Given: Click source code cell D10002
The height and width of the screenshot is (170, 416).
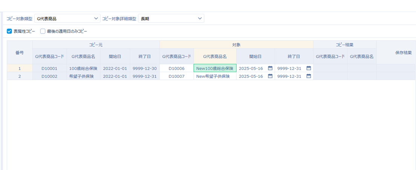Looking at the screenshot, I should pyautogui.click(x=49, y=76).
